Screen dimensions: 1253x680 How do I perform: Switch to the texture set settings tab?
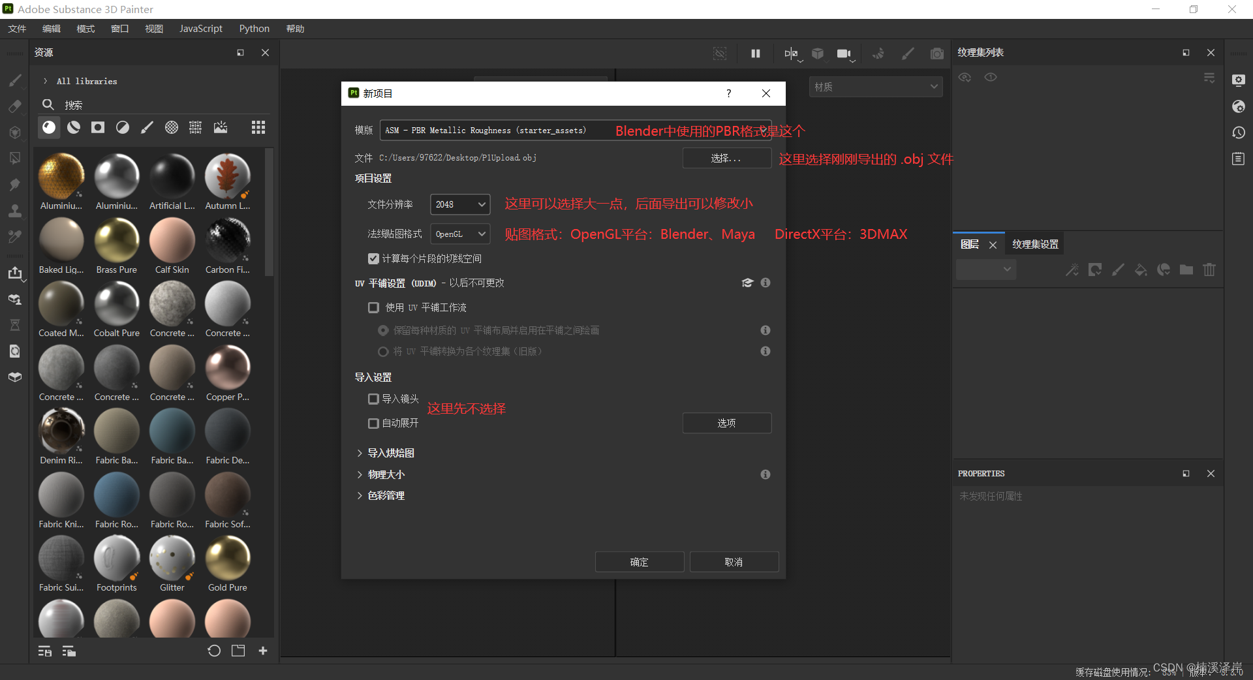coord(1035,244)
